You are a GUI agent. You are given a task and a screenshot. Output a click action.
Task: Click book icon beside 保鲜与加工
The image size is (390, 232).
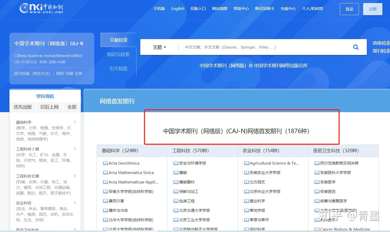click(x=176, y=192)
